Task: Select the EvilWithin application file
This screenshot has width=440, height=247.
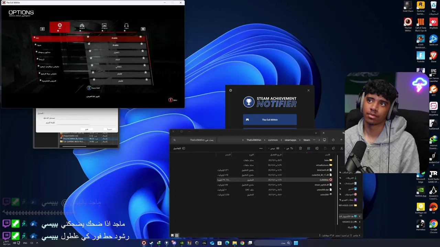Action: 326,180
